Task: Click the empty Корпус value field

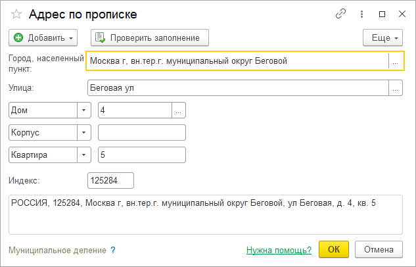Action: coord(141,132)
